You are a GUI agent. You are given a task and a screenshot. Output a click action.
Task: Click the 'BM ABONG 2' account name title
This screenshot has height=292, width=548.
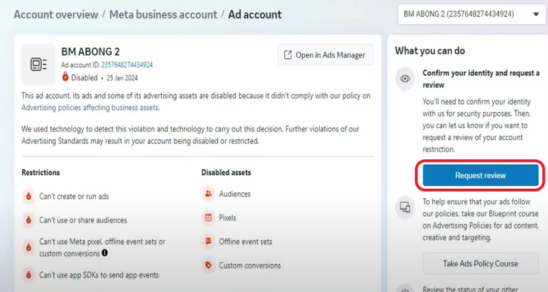point(91,52)
